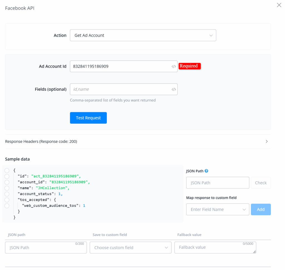The width and height of the screenshot is (285, 270).
Task: Select the radio circle beside "account_status" line
Action: click(7, 194)
